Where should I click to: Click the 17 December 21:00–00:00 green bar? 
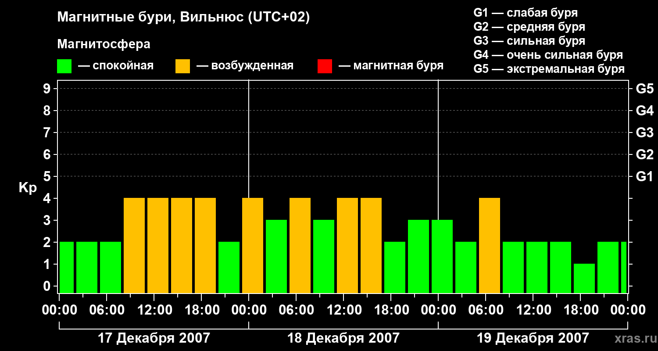point(229,268)
